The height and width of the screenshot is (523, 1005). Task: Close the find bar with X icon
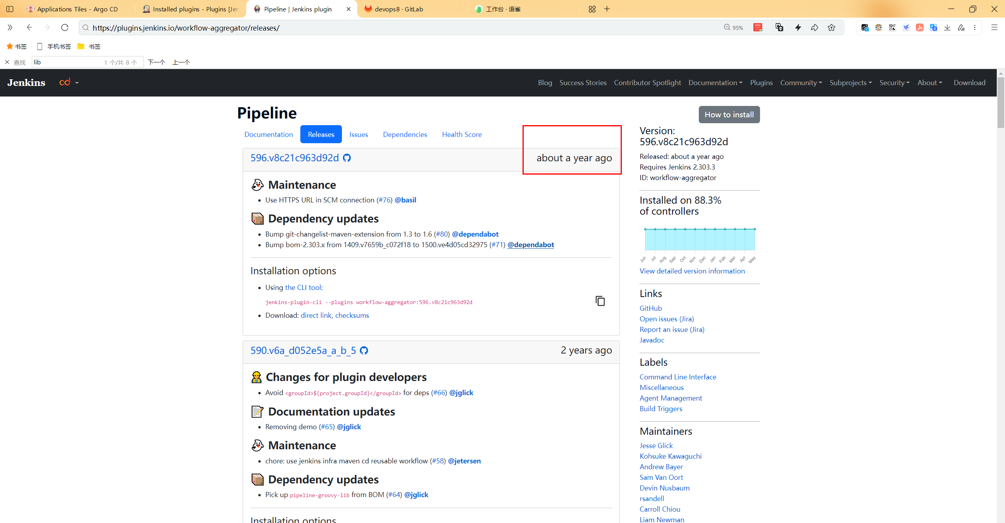(7, 62)
